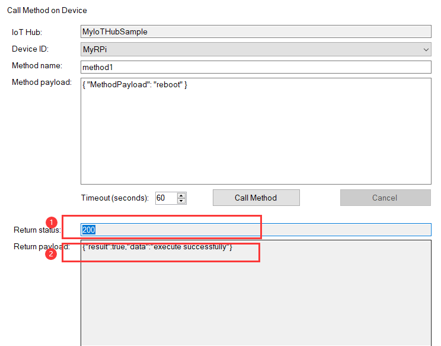This screenshot has height=346, width=441.
Task: Click the 'Method name:' label
Action: tap(37, 66)
